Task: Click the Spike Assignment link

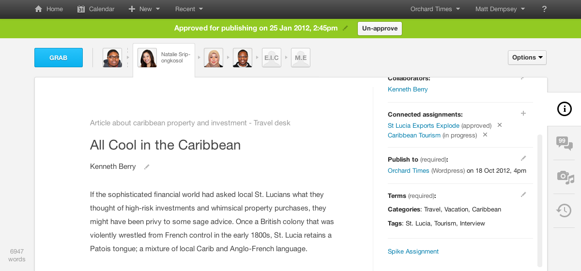Action: 413,252
